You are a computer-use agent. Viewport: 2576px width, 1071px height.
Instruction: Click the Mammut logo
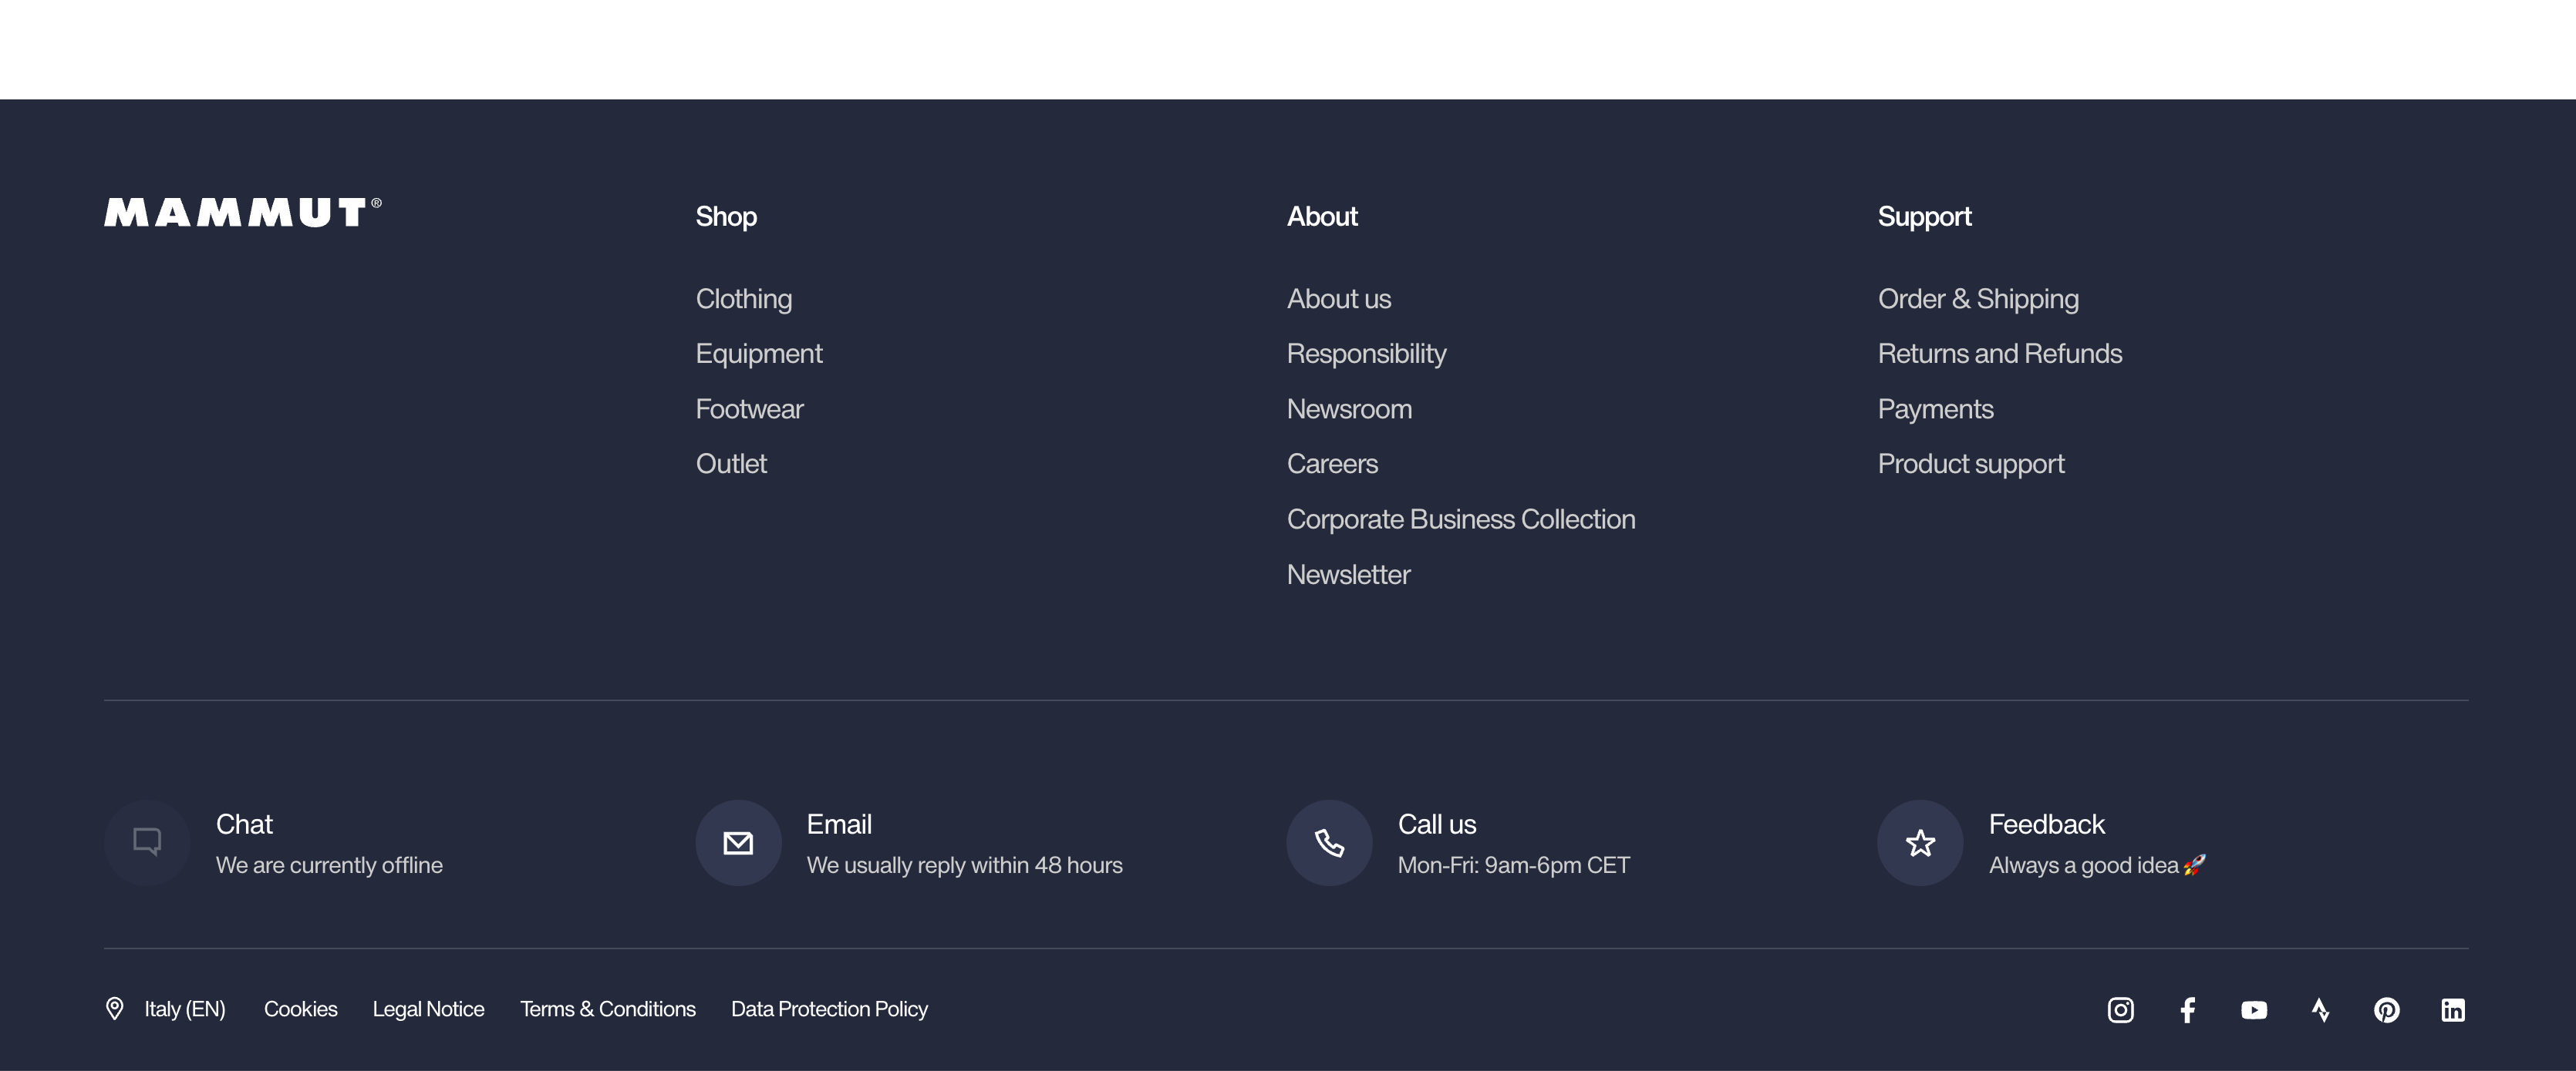[x=242, y=213]
